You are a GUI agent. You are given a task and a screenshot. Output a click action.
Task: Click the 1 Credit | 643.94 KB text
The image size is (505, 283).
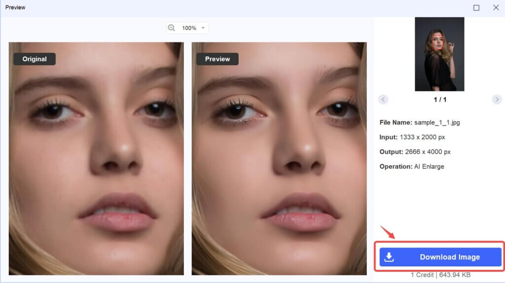[440, 275]
